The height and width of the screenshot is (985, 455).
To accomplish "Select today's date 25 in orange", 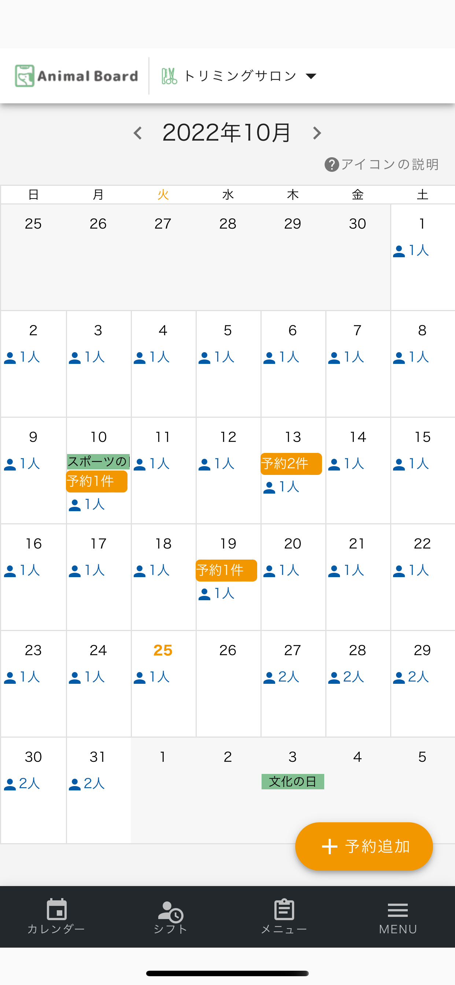I will pos(163,650).
